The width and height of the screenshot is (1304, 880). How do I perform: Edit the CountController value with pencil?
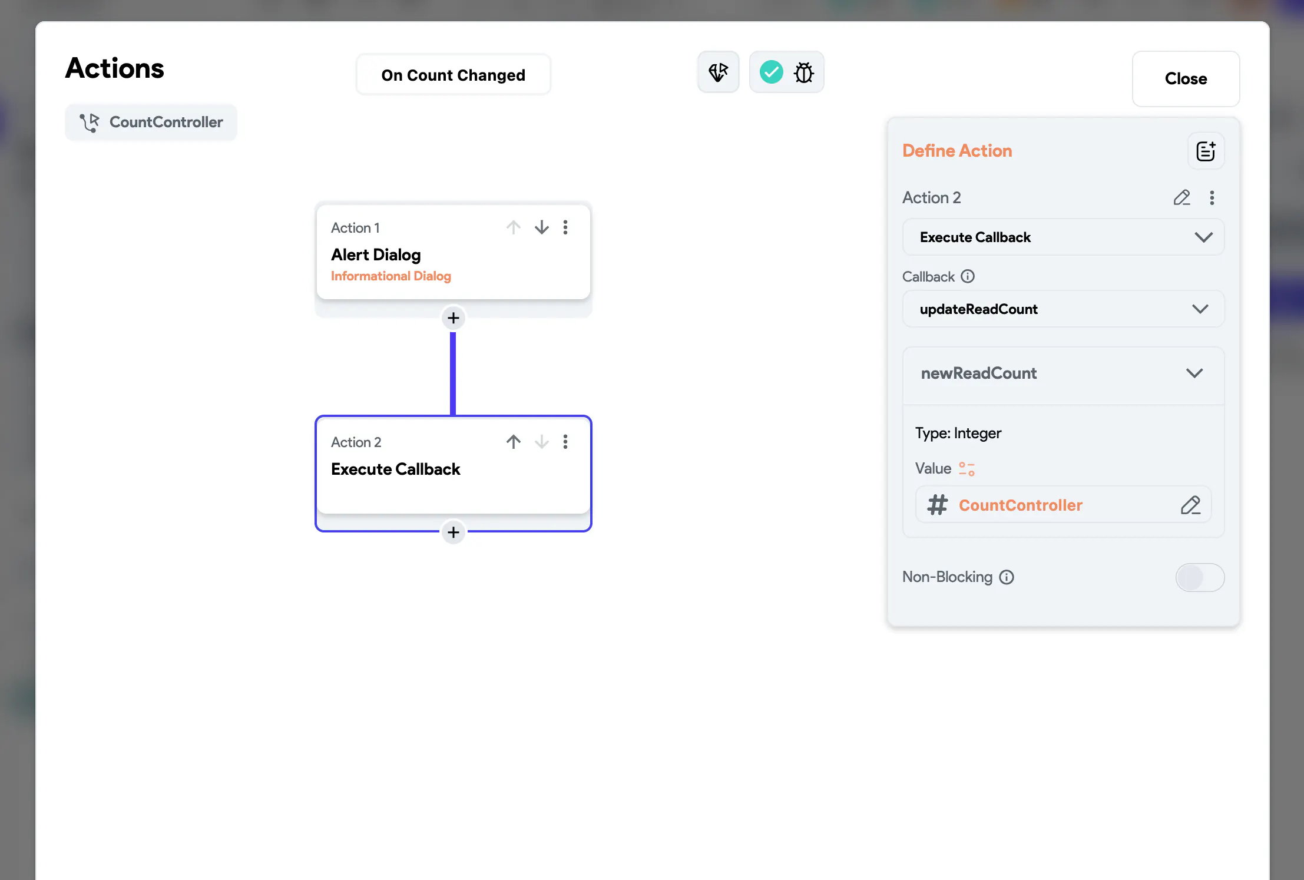click(1190, 505)
